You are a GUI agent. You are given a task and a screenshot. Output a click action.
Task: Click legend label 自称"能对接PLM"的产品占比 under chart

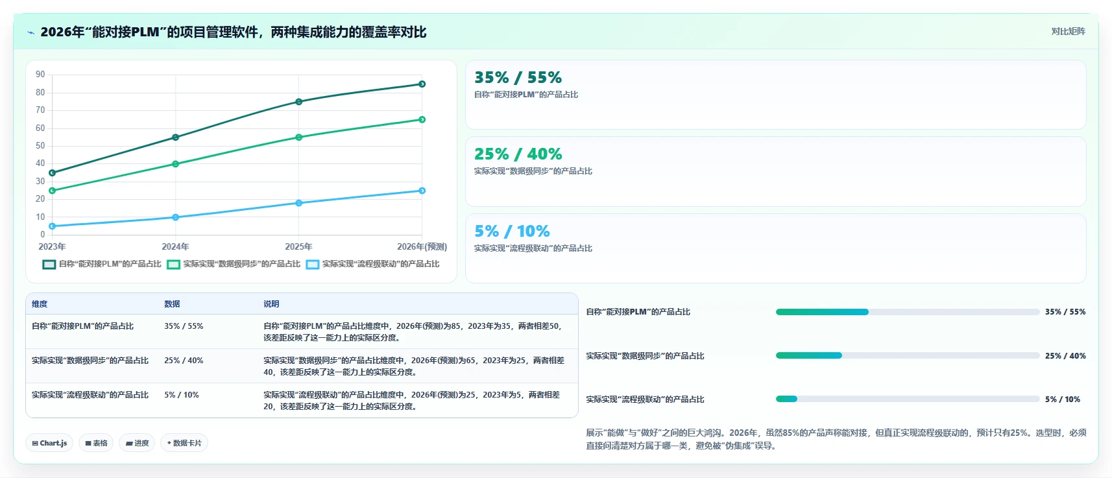click(x=110, y=264)
